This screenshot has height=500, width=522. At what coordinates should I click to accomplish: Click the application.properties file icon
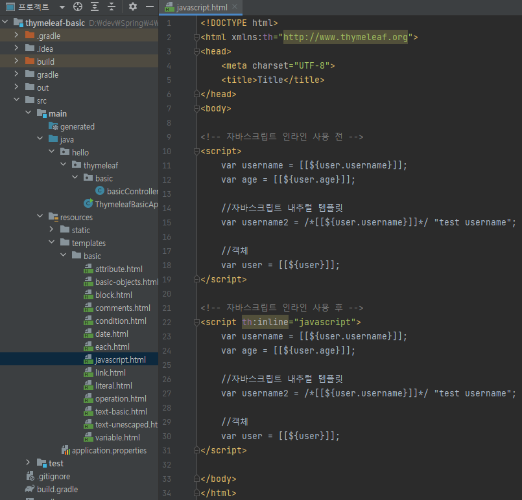pyautogui.click(x=65, y=449)
